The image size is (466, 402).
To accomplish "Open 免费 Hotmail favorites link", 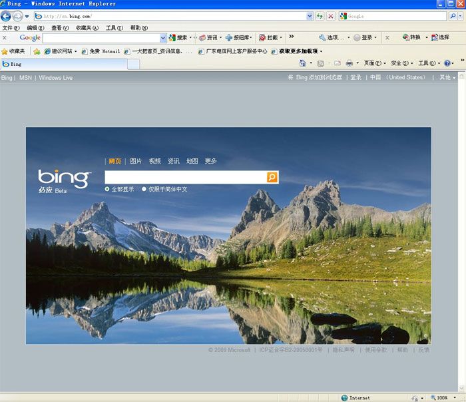I will point(101,51).
